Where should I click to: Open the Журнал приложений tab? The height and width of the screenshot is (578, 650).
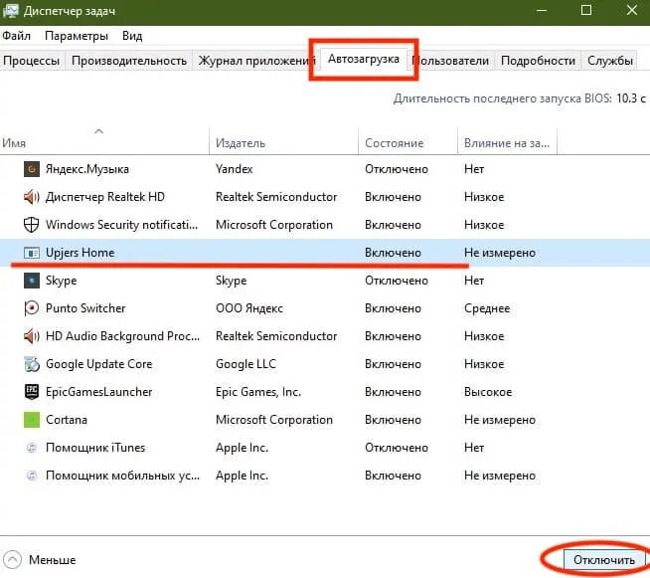coord(255,61)
